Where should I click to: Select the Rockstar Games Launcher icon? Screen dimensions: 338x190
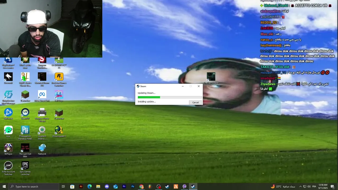pos(59,80)
